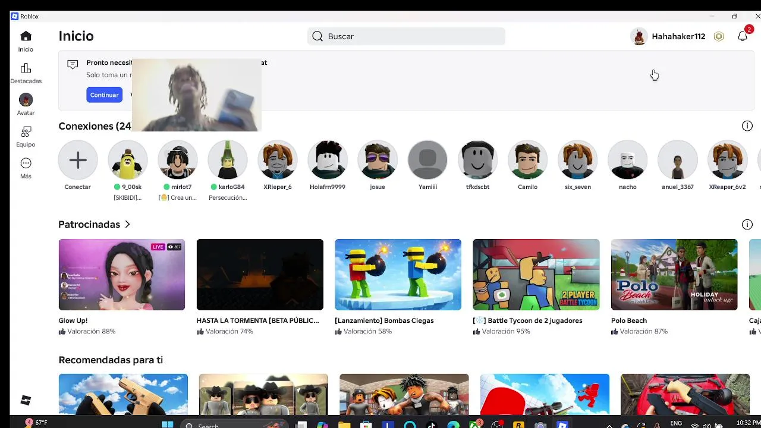Image resolution: width=761 pixels, height=428 pixels.
Task: Open friend XReaper_6v2's avatar
Action: click(x=727, y=160)
